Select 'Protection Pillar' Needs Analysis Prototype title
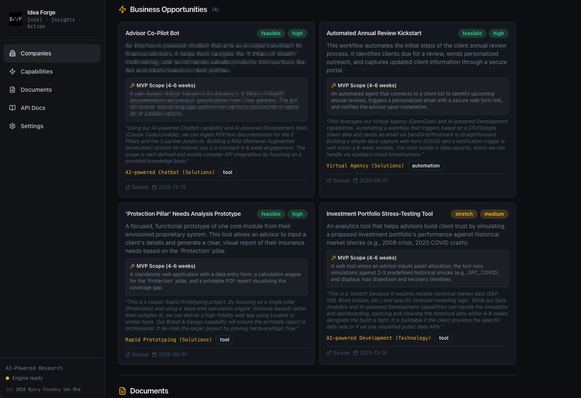This screenshot has width=581, height=398. pos(183,214)
